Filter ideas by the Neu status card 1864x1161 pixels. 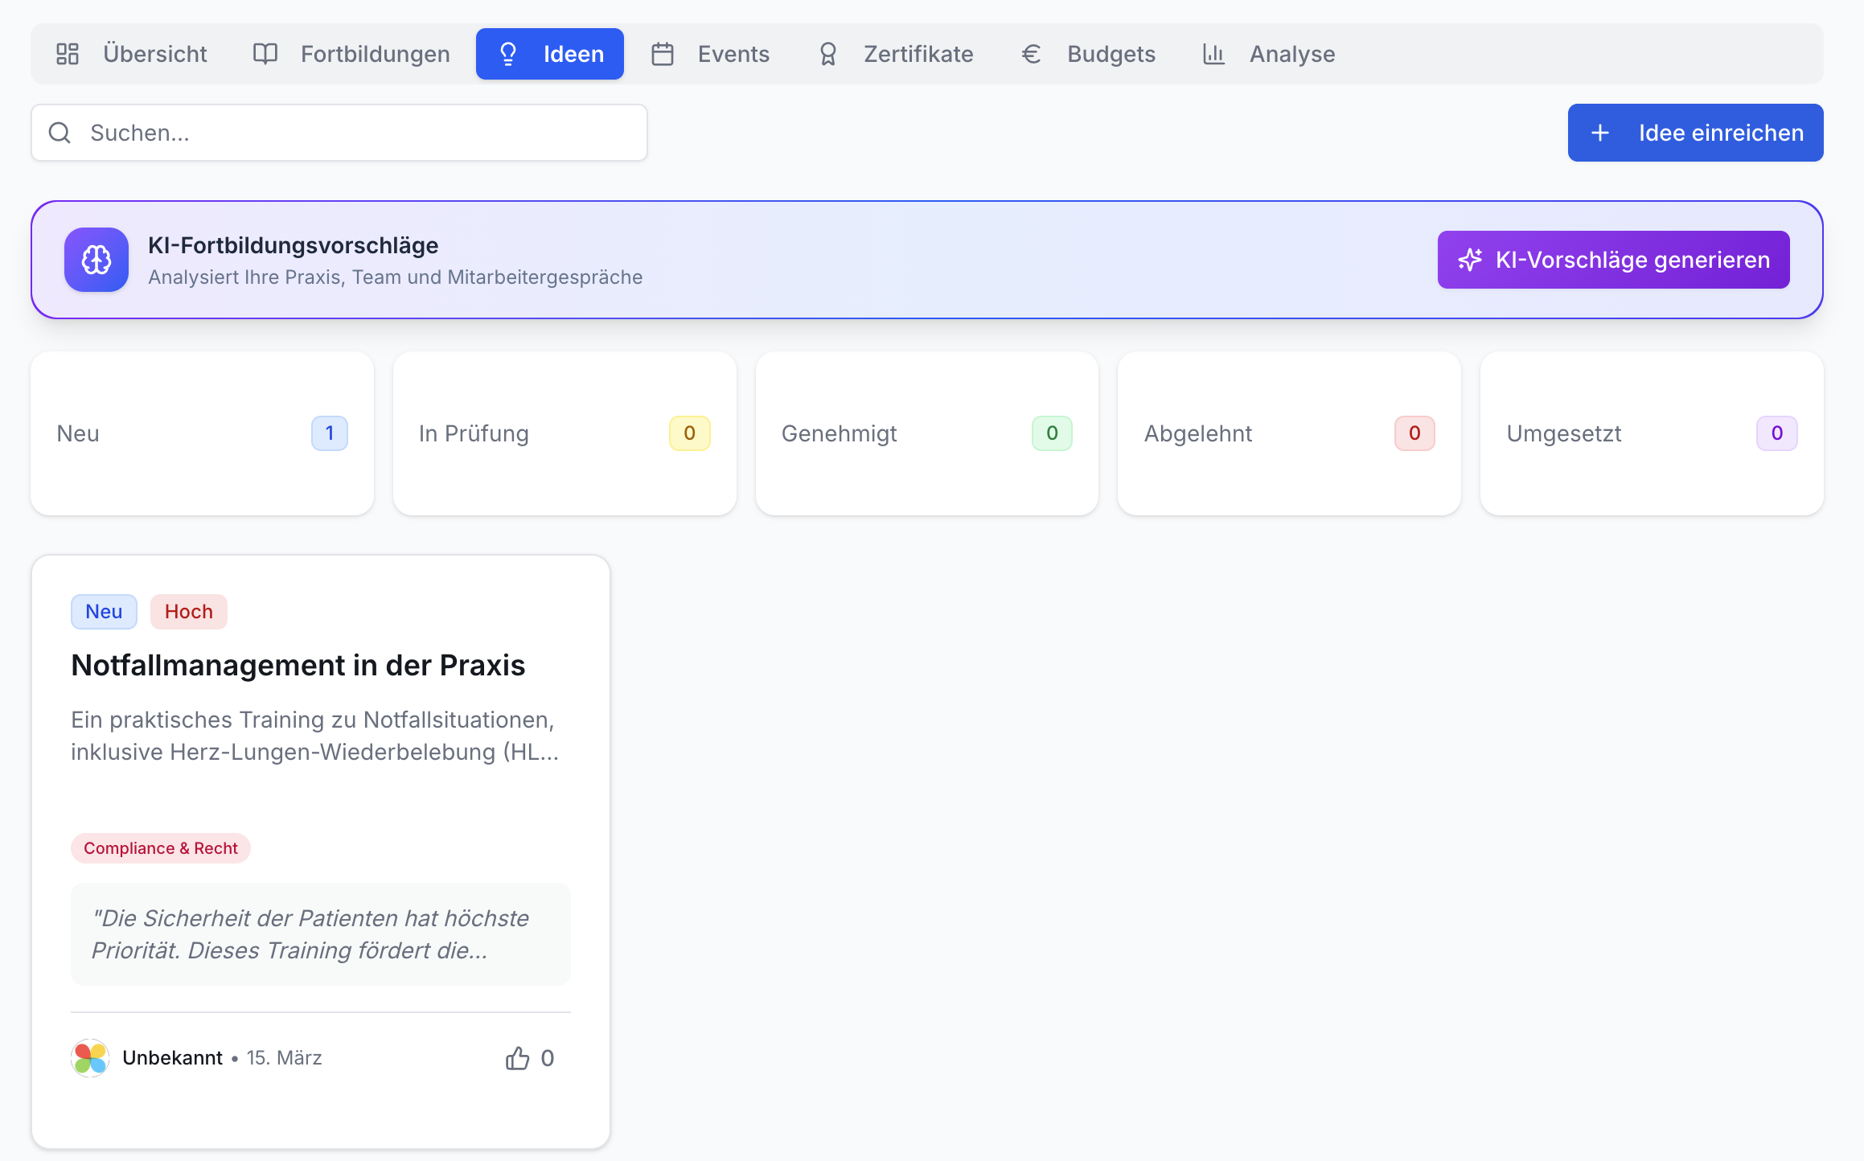click(x=202, y=433)
